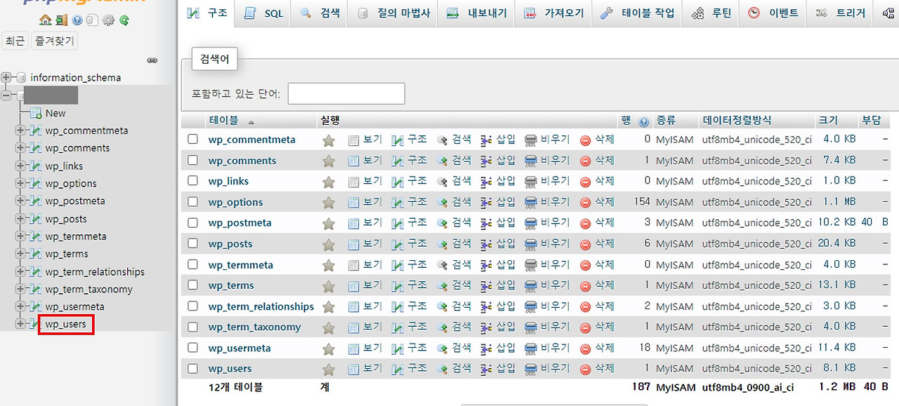This screenshot has height=406, width=899.
Task: Select wp_users using its checkbox
Action: (x=193, y=368)
